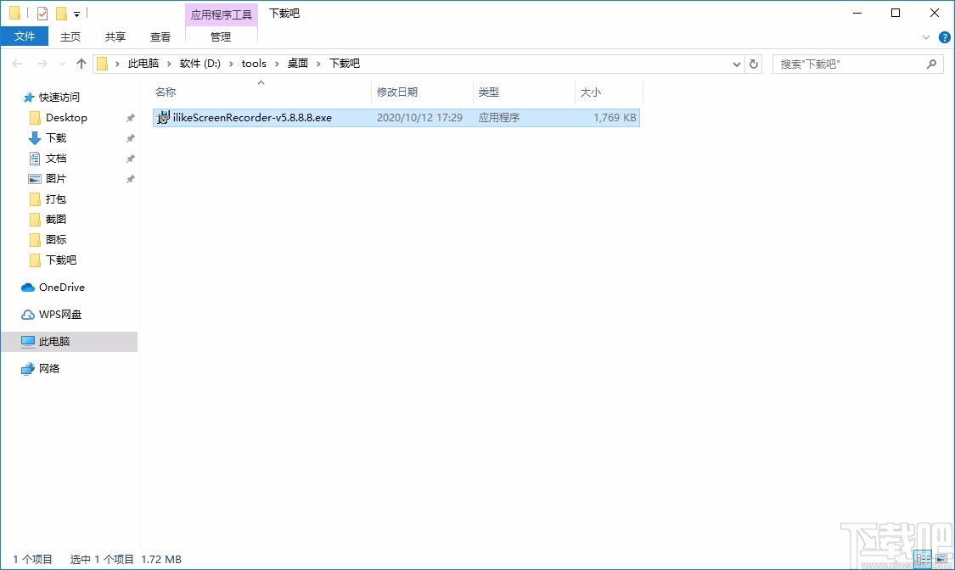Click the up one level arrow
The height and width of the screenshot is (570, 955).
(81, 63)
